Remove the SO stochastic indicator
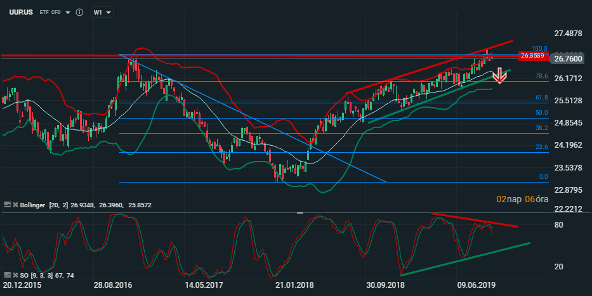The height and width of the screenshot is (296, 592). tap(14, 275)
